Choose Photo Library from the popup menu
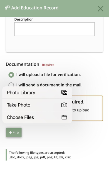The height and width of the screenshot is (195, 109). [37, 93]
